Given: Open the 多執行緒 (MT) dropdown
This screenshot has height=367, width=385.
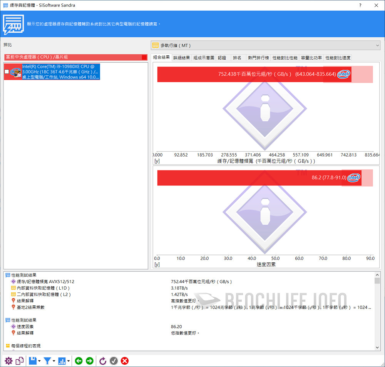Looking at the screenshot, I should 265,45.
